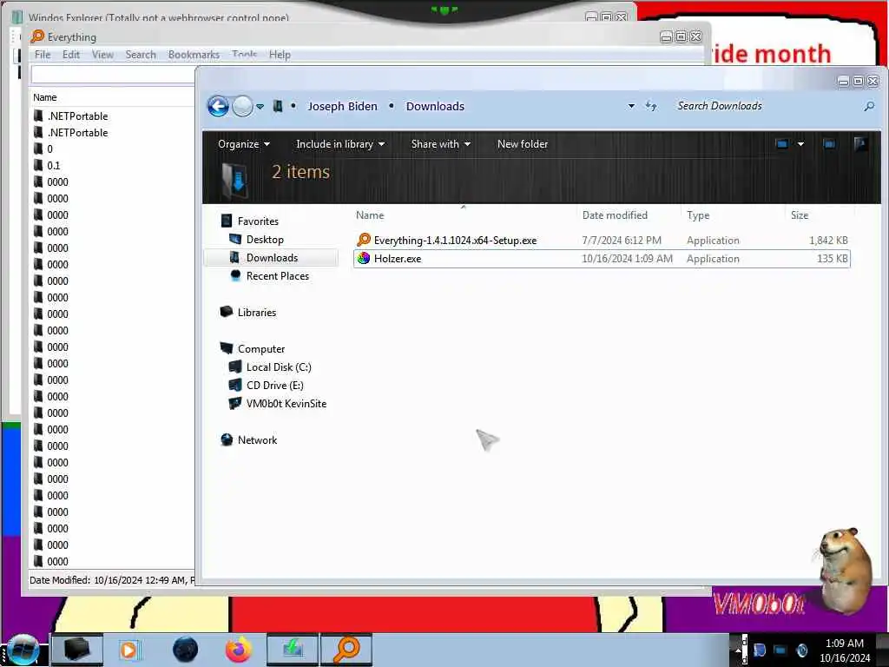
Task: Click green-arrow app taskbar button
Action: [x=293, y=650]
